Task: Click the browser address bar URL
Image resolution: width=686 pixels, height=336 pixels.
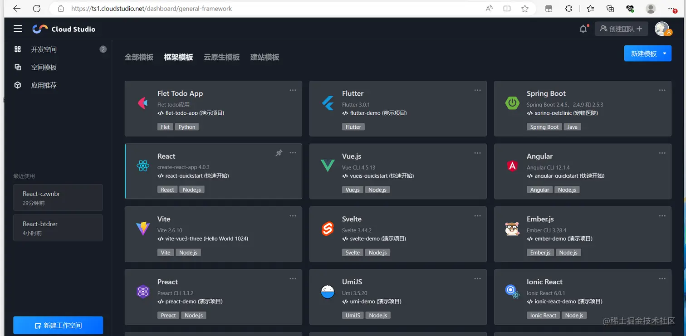Action: click(x=152, y=8)
